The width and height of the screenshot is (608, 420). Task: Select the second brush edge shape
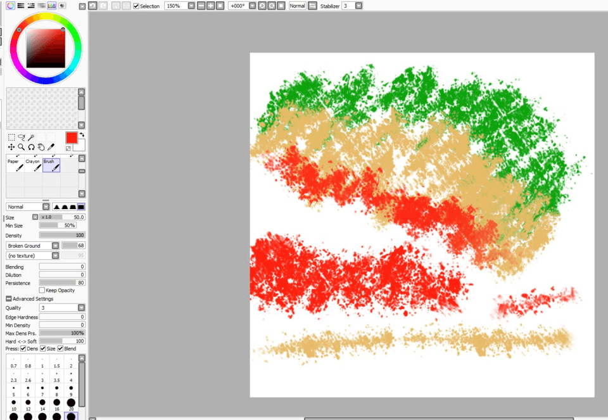point(65,207)
